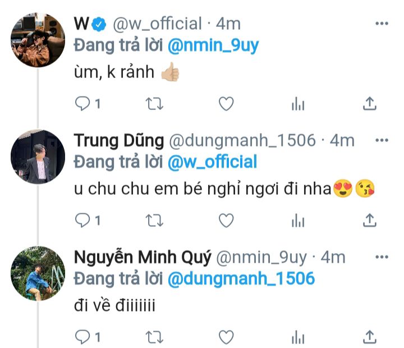Viewport: 404px width, 348px height.
Task: Reply to W's tweet
Action: [x=82, y=103]
